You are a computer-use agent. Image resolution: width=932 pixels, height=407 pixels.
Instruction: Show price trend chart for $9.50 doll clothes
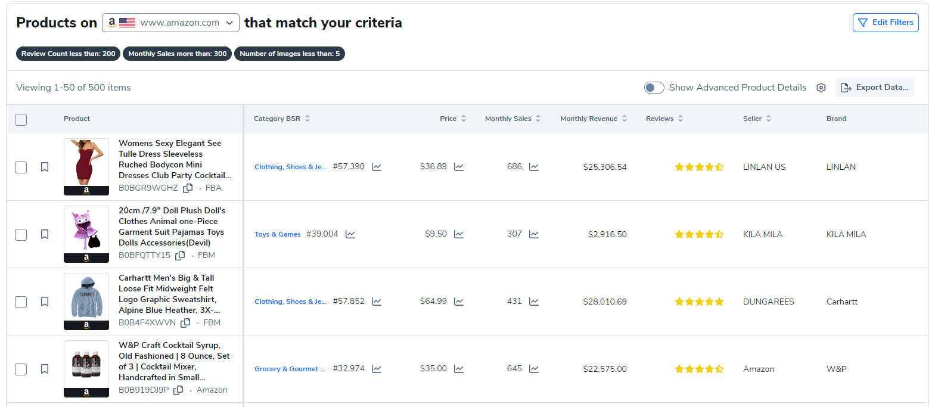point(459,234)
